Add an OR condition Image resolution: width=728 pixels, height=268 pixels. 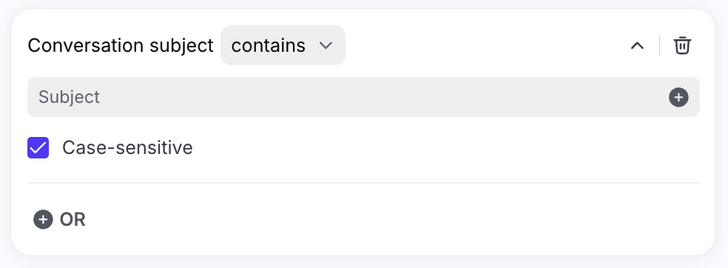(x=59, y=219)
